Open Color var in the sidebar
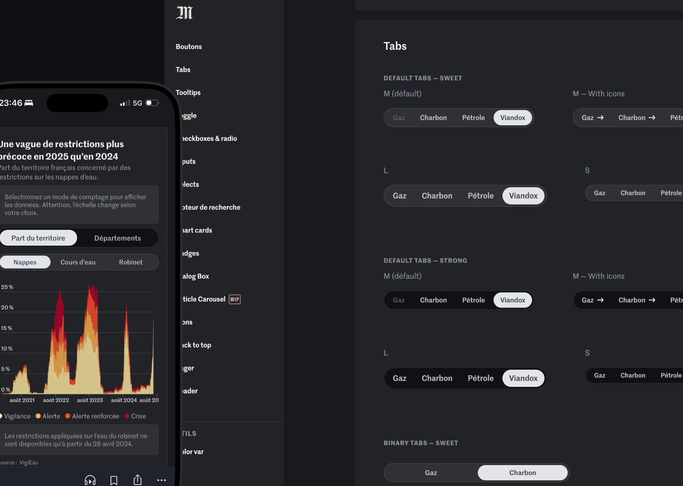The height and width of the screenshot is (486, 683). point(193,452)
